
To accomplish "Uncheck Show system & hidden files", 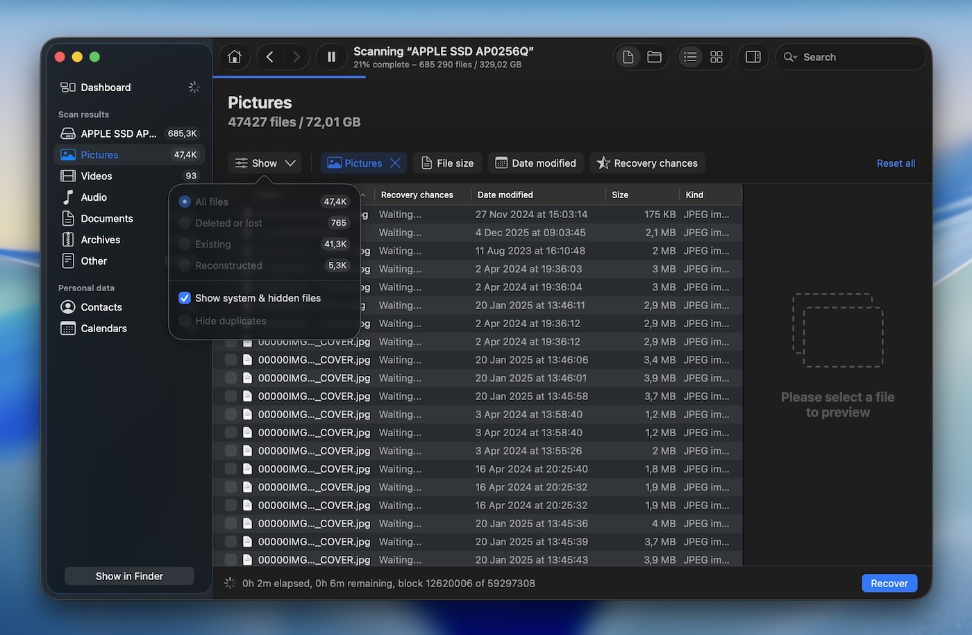I will click(x=184, y=297).
